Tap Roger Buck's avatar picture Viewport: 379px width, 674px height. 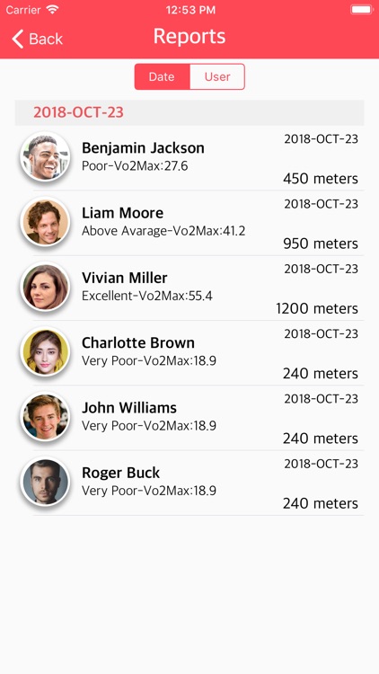[45, 481]
